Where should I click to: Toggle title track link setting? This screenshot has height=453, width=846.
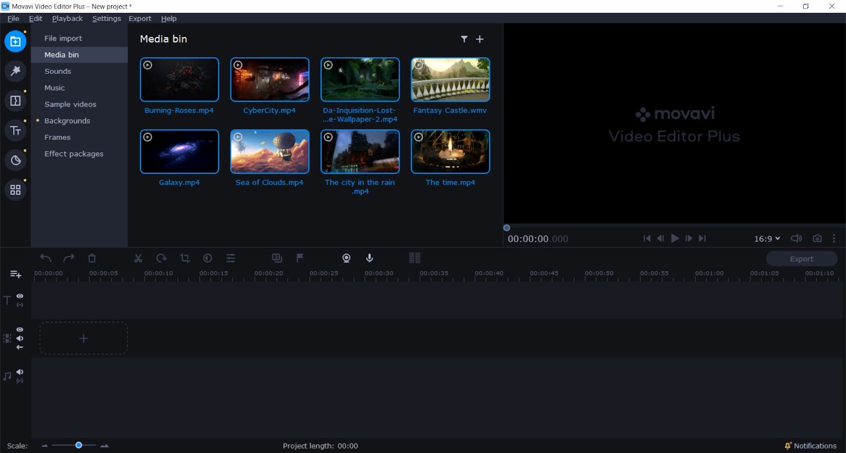(x=20, y=305)
